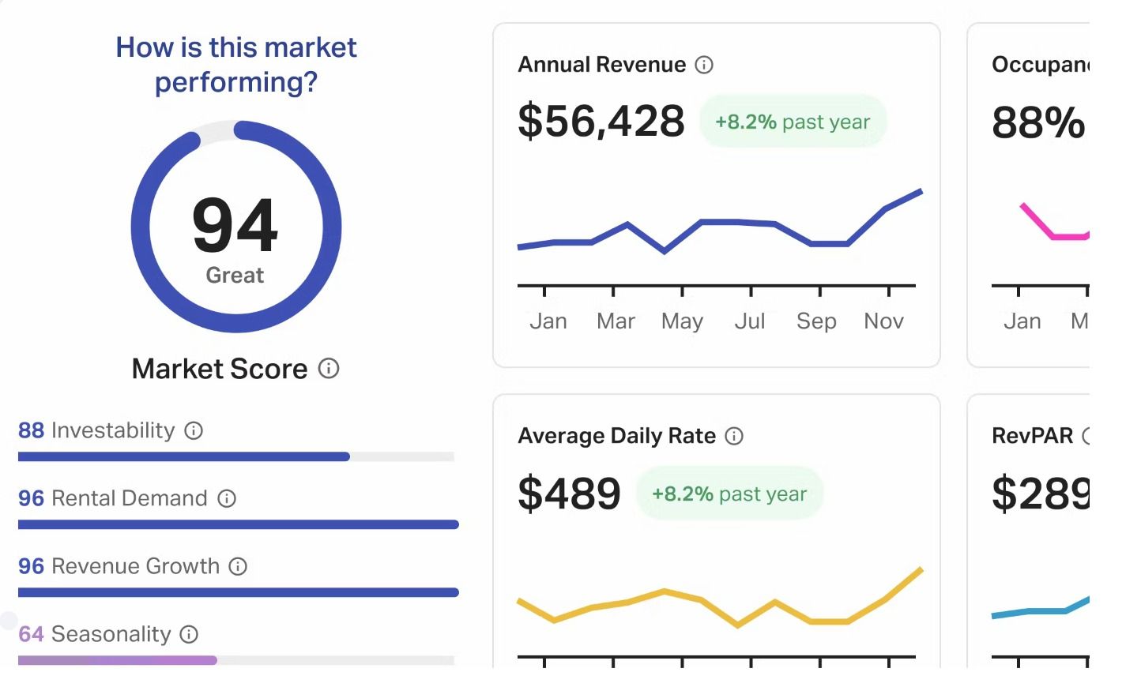Click the Investability progress bar
Viewport: 1141px width, 687px height.
pyautogui.click(x=236, y=456)
